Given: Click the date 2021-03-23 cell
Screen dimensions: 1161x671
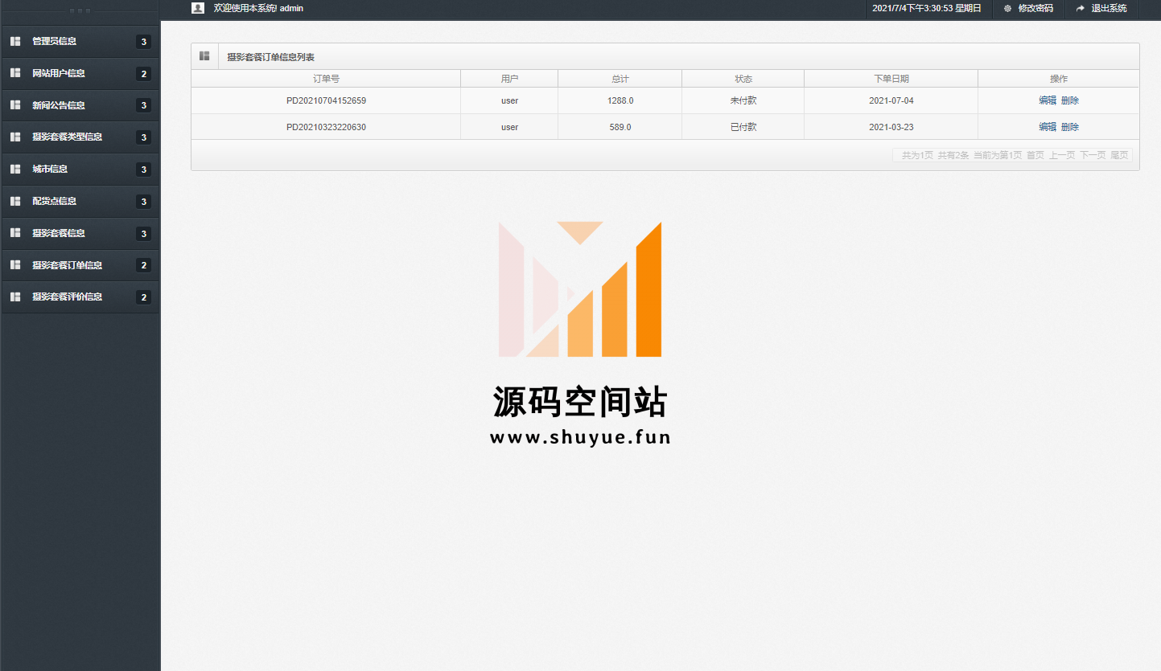Looking at the screenshot, I should [891, 127].
